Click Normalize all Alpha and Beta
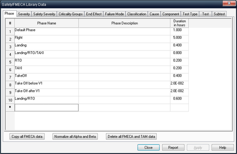 pyautogui.click(x=75, y=136)
